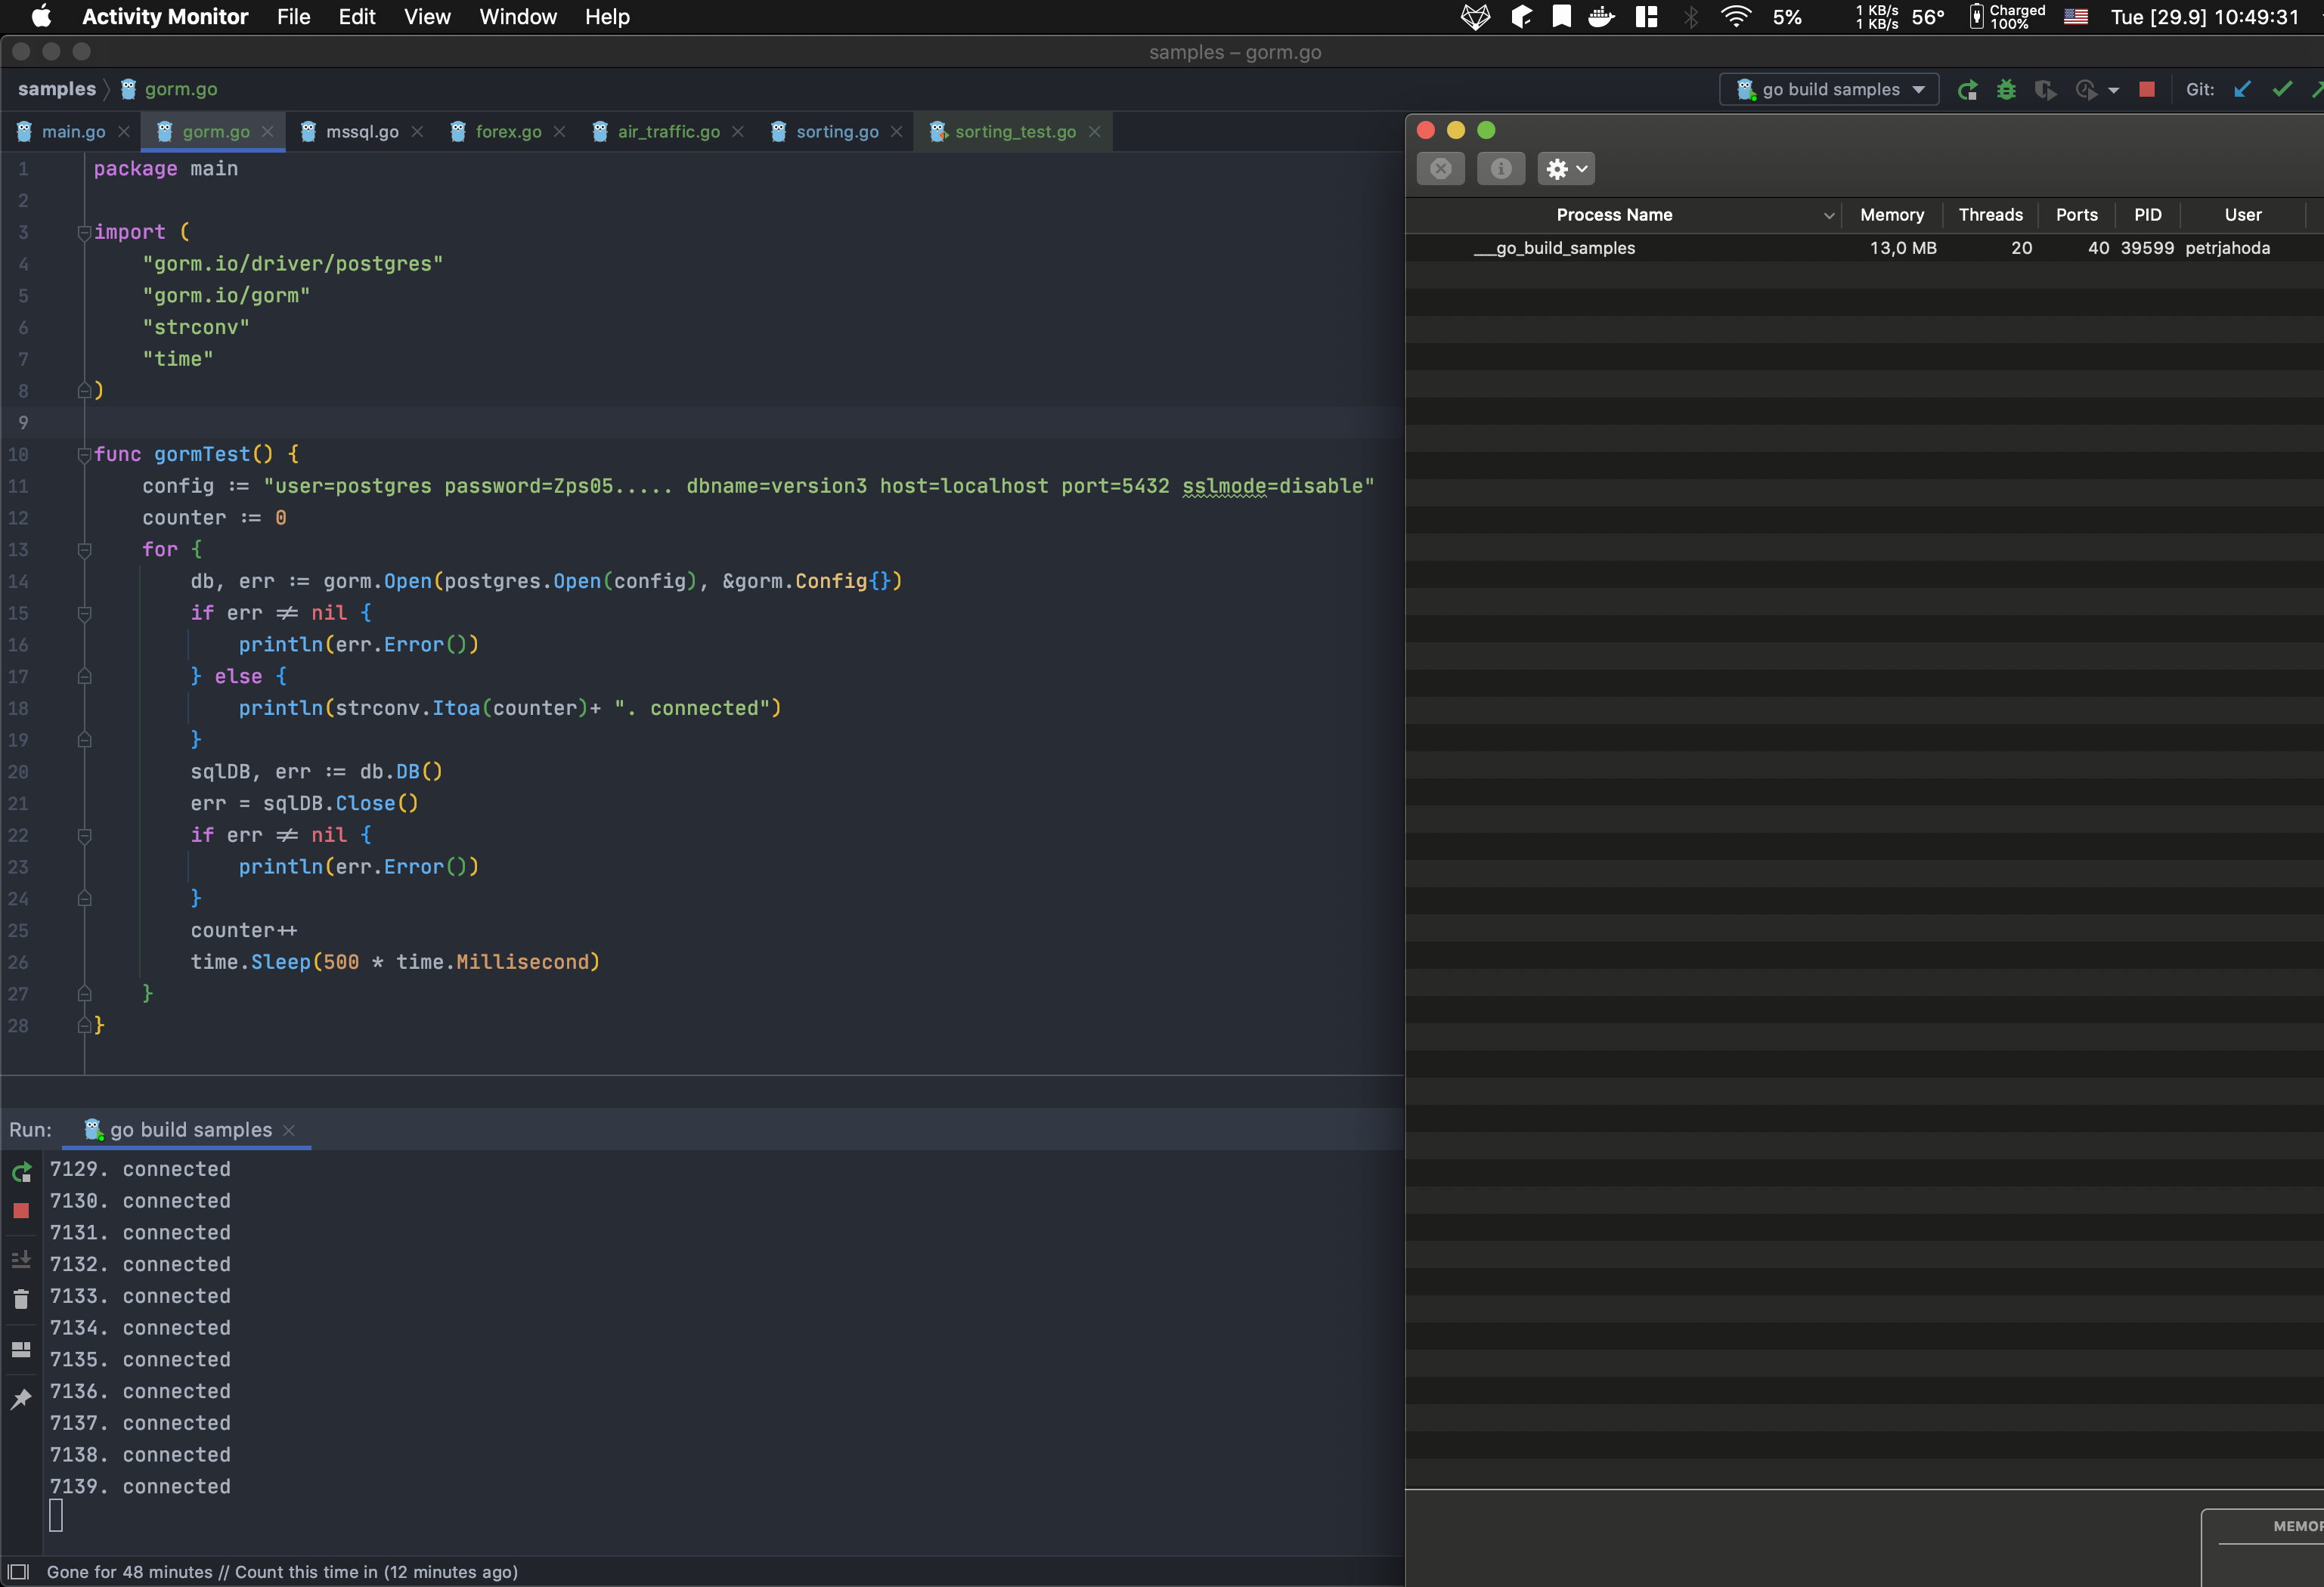Viewport: 2324px width, 1587px height.
Task: Sort processes by Memory column header
Action: (x=1891, y=215)
